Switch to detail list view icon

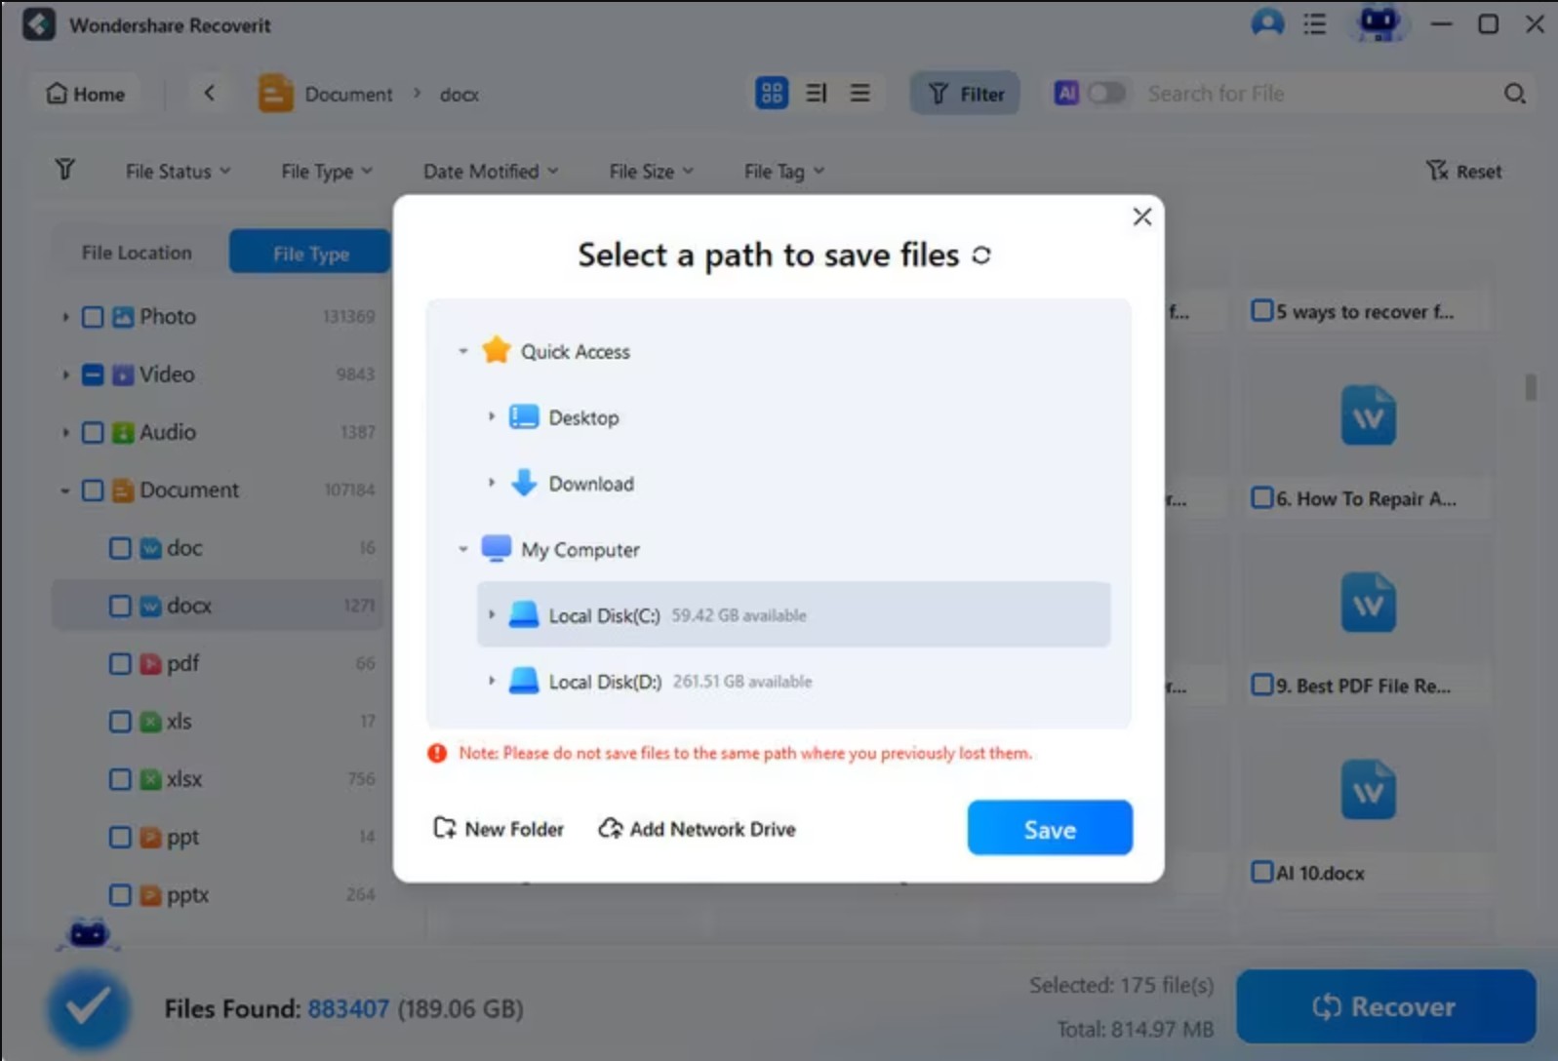817,93
